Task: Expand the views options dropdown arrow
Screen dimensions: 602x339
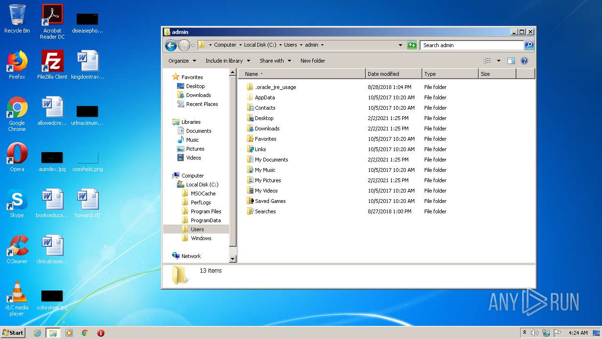Action: point(499,61)
